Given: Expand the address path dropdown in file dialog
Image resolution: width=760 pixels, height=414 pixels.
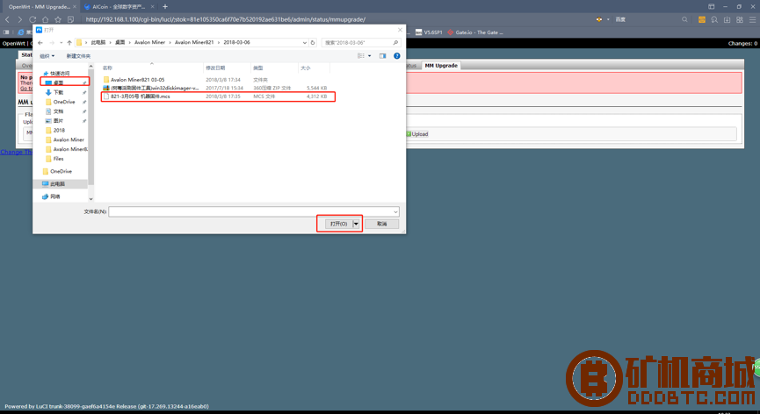Looking at the screenshot, I should point(304,43).
